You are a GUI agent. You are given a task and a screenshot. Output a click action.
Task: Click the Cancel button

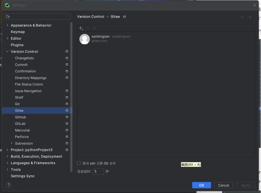[223, 185]
